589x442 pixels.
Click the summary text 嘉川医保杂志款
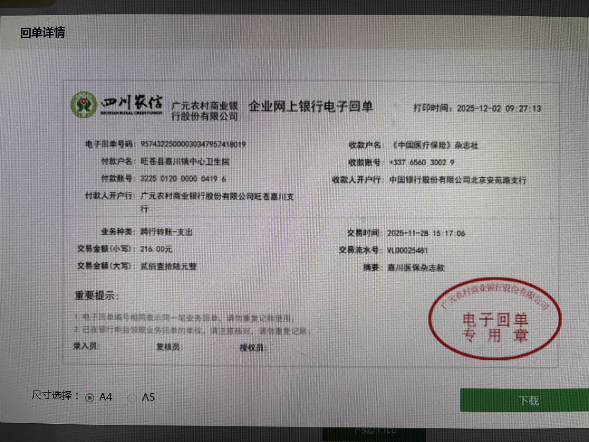click(416, 267)
